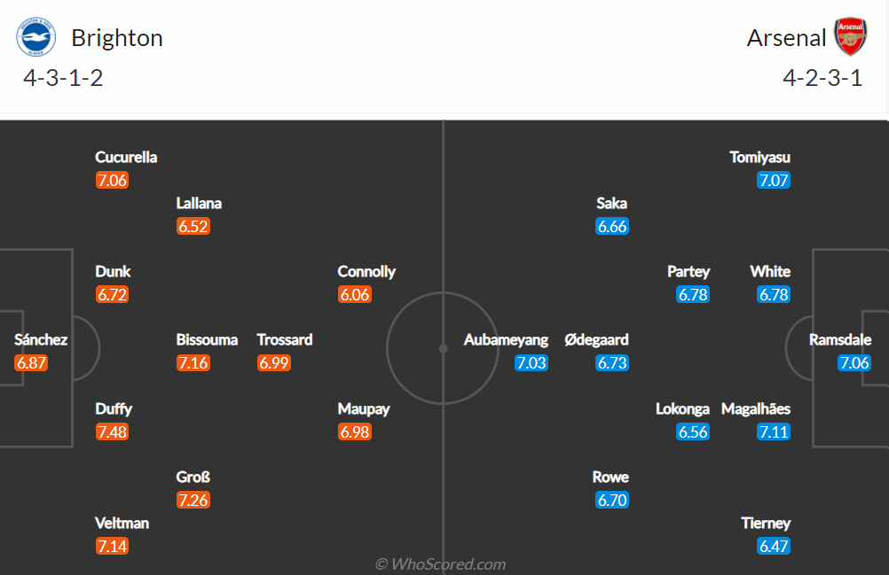Click player name Magalhães
This screenshot has width=889, height=575.
click(x=756, y=408)
